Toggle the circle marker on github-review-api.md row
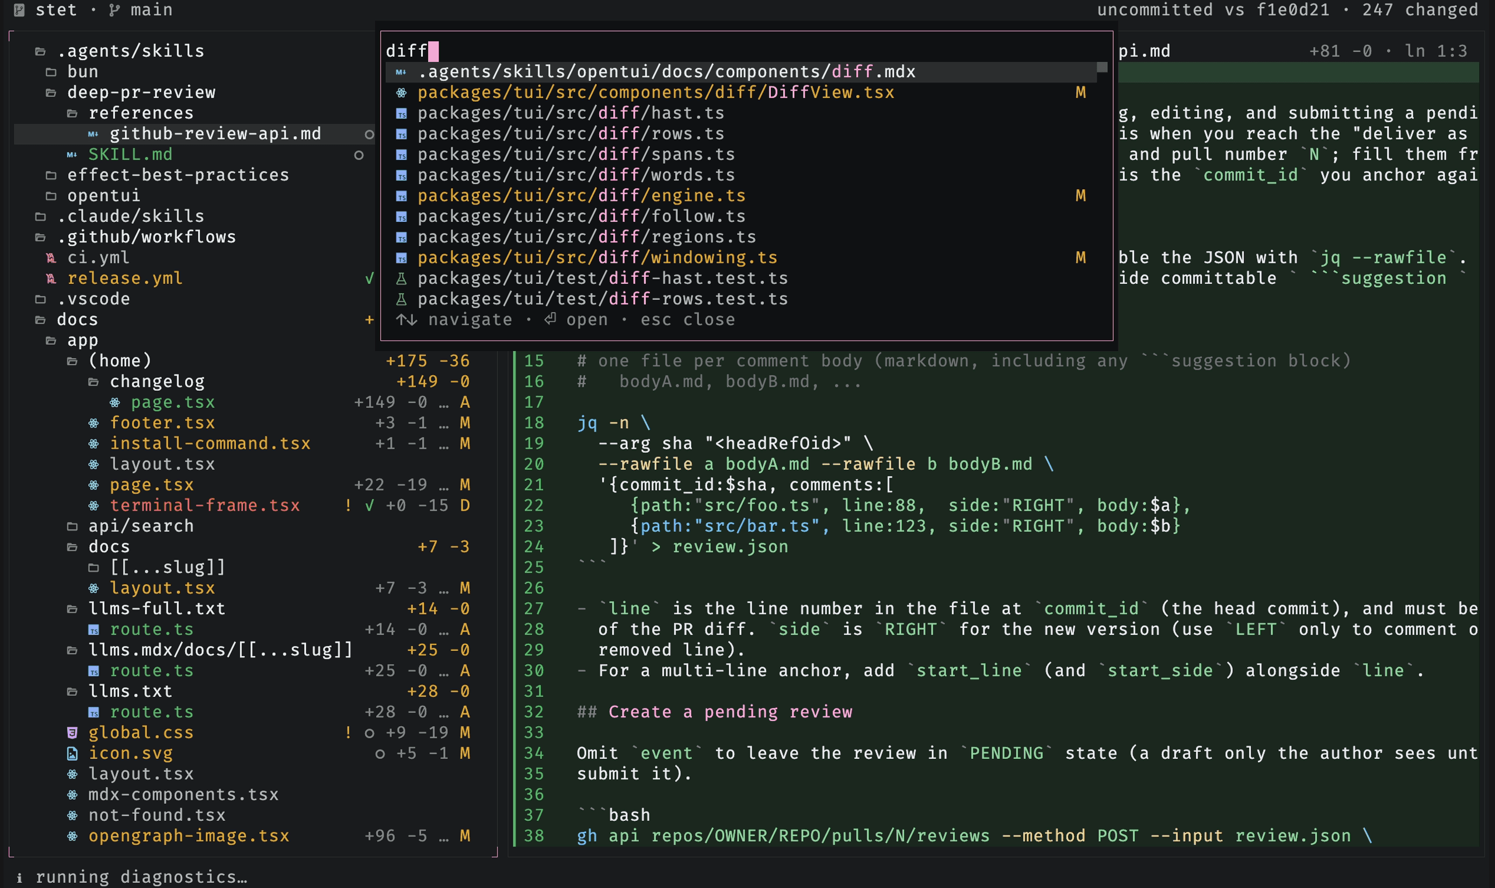 [x=370, y=134]
